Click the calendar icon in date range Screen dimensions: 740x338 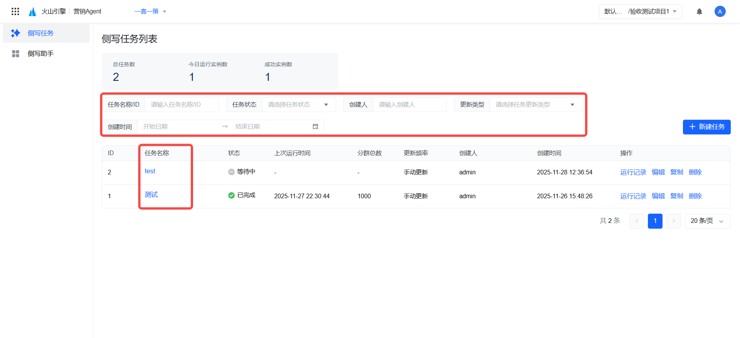tap(315, 127)
